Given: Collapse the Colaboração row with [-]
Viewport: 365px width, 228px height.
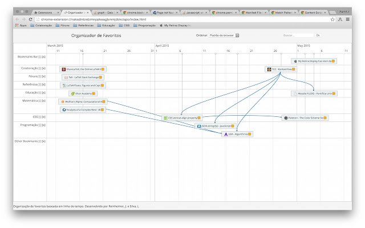Looking at the screenshot, I should (40, 68).
